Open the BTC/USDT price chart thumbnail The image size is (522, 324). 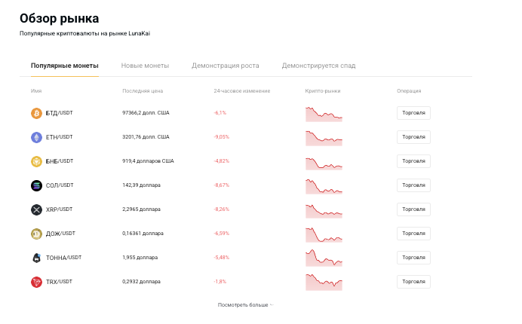324,114
